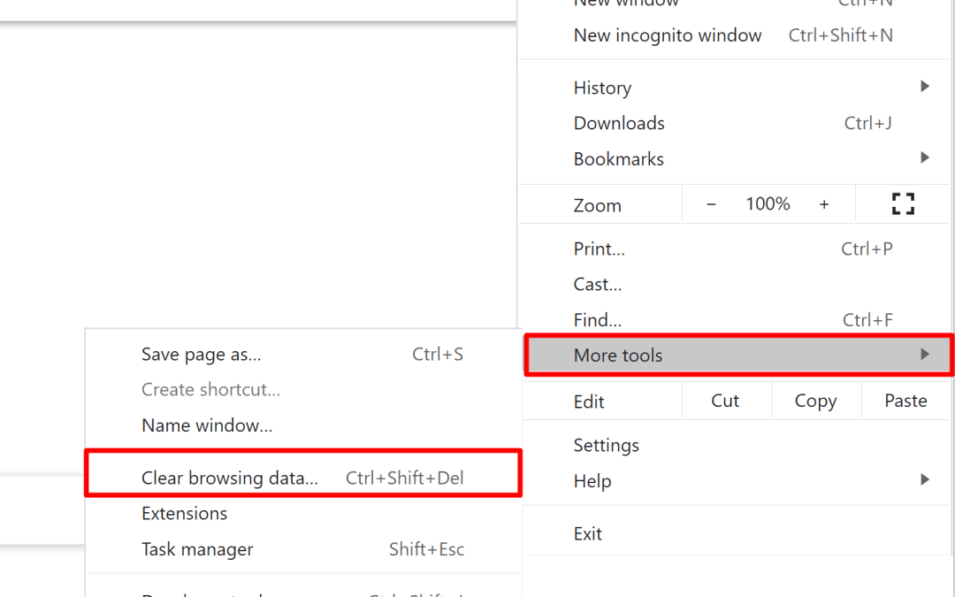Open the Print dialog

599,249
